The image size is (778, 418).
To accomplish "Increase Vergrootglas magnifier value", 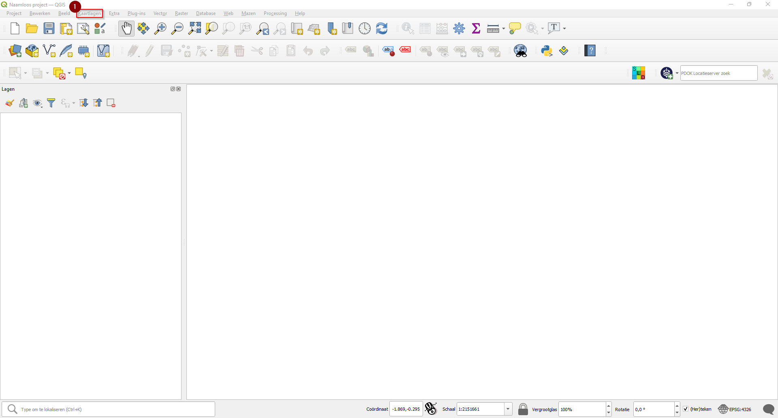I will tap(609, 406).
